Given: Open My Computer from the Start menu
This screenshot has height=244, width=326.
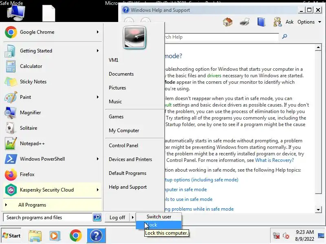Looking at the screenshot, I should tap(124, 131).
